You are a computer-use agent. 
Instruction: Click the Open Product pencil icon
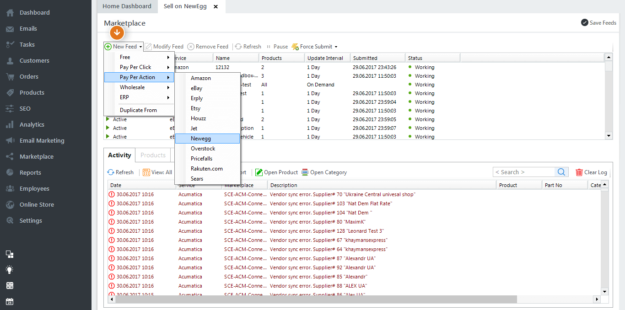pos(259,172)
